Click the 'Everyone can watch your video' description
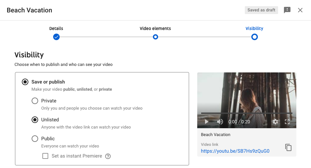Viewport: 311px width, 168px height. (70, 146)
